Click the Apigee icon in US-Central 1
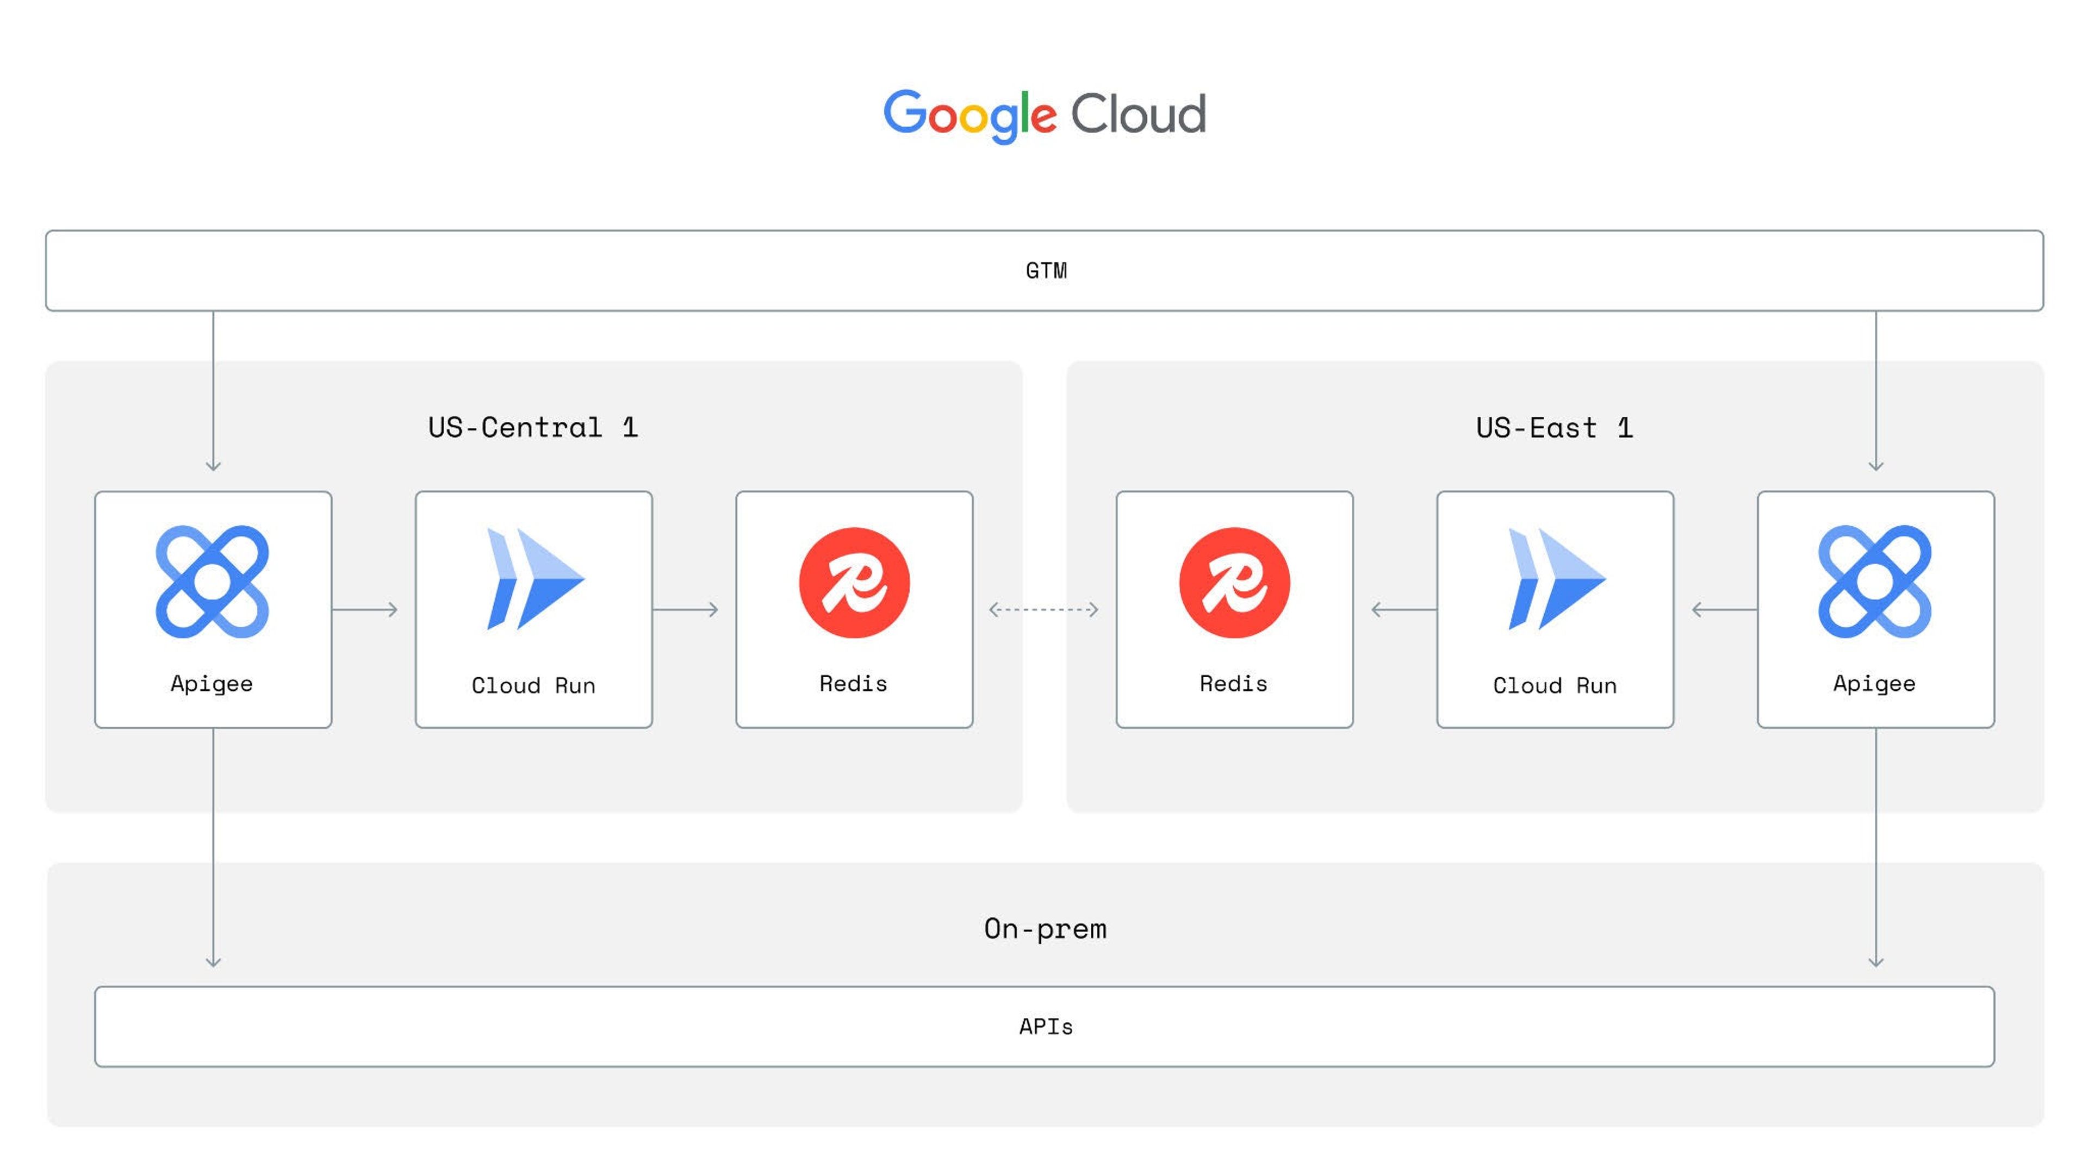This screenshot has height=1174, width=2088. coord(213,581)
